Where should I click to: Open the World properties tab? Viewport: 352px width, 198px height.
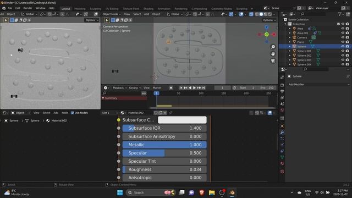282,110
